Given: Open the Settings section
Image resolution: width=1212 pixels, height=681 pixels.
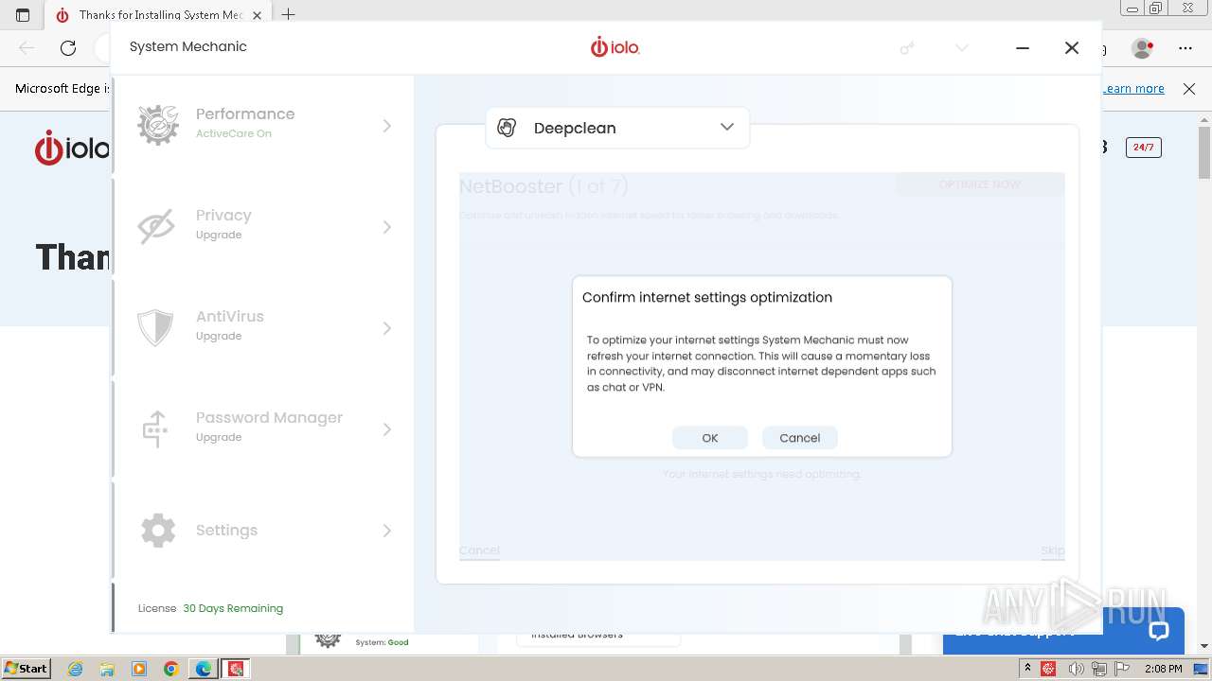Looking at the screenshot, I should (263, 530).
